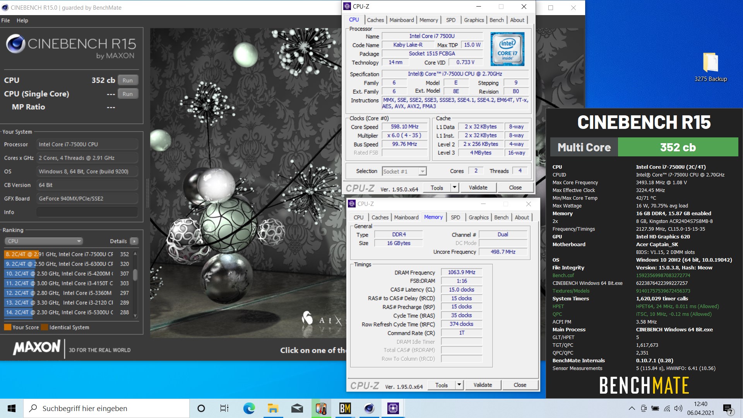Run the CPU multi-core benchmark
Screen dimensions: 743x418
click(128, 80)
